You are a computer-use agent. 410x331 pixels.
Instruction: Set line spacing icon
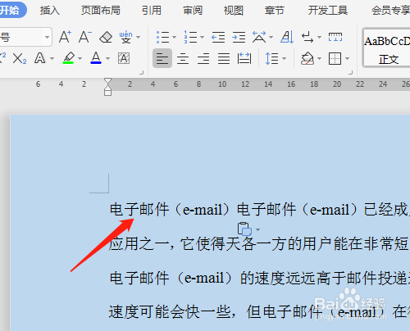click(x=271, y=58)
